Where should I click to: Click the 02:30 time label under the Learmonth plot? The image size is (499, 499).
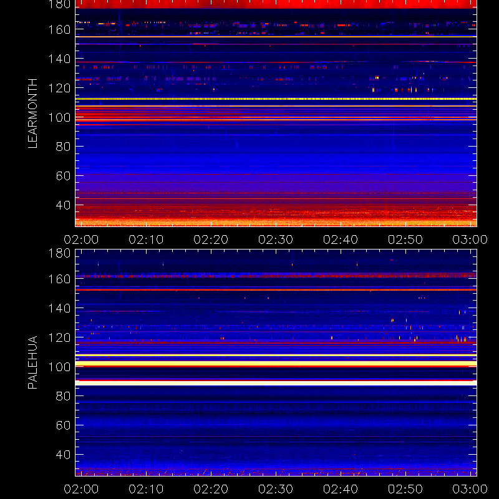pyautogui.click(x=276, y=240)
